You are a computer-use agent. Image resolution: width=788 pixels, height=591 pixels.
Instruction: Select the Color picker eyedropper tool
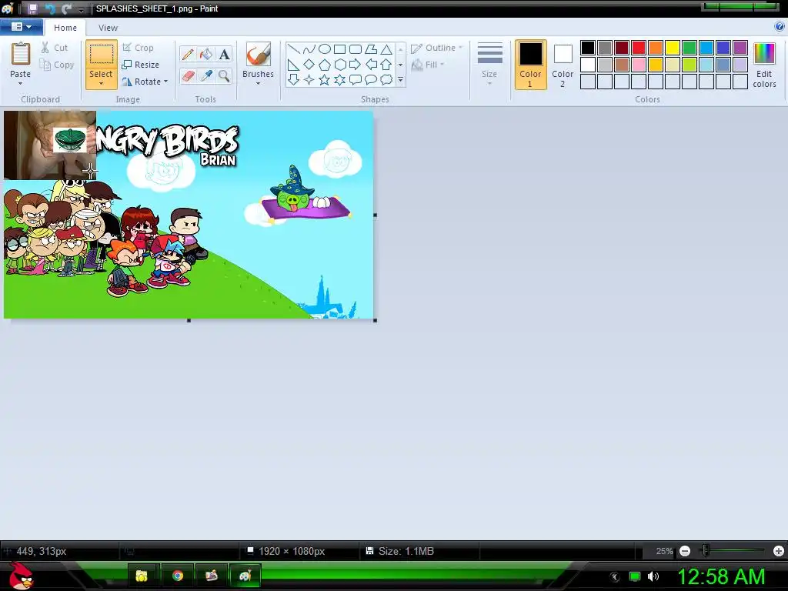[x=206, y=76]
